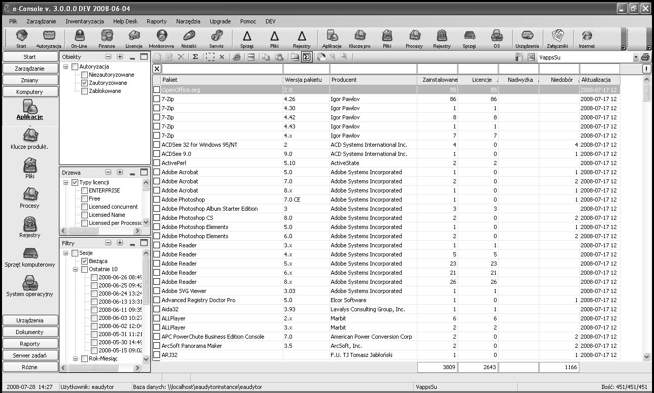
Task: Click the plain Sigma sum icon
Action: click(195, 57)
